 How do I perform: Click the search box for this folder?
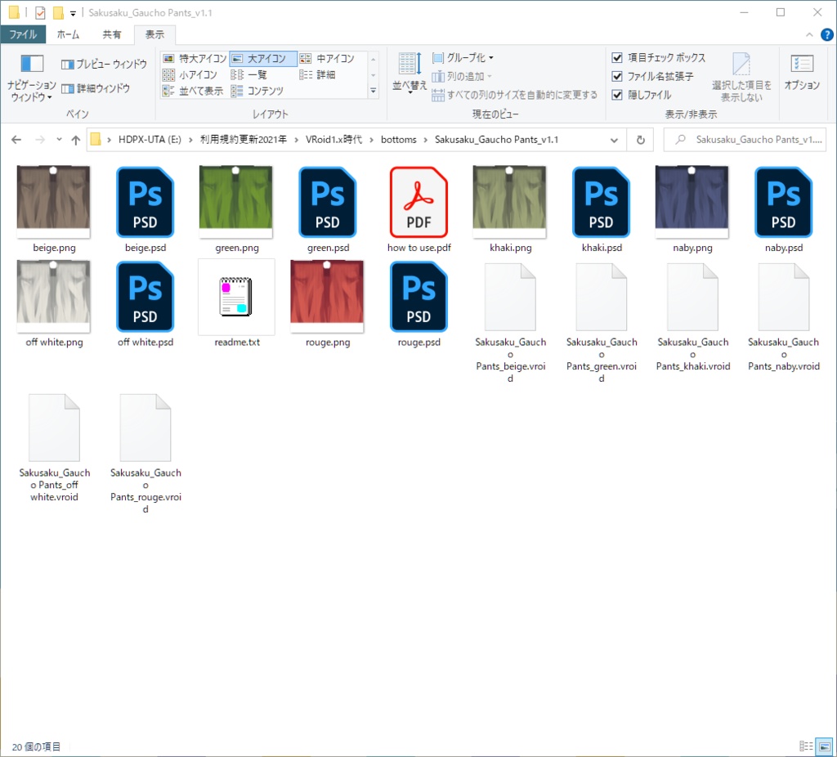click(x=745, y=140)
